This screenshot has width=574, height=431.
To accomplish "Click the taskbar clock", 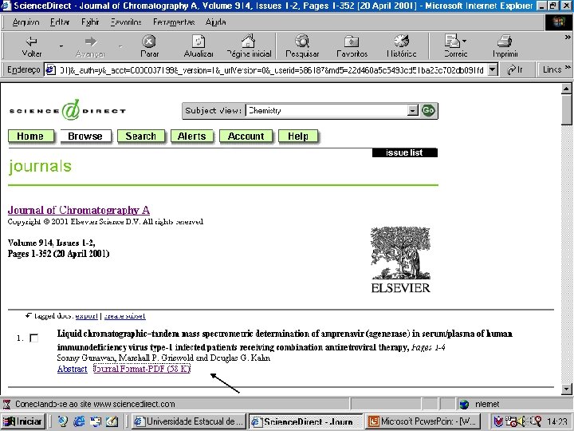I will [557, 421].
